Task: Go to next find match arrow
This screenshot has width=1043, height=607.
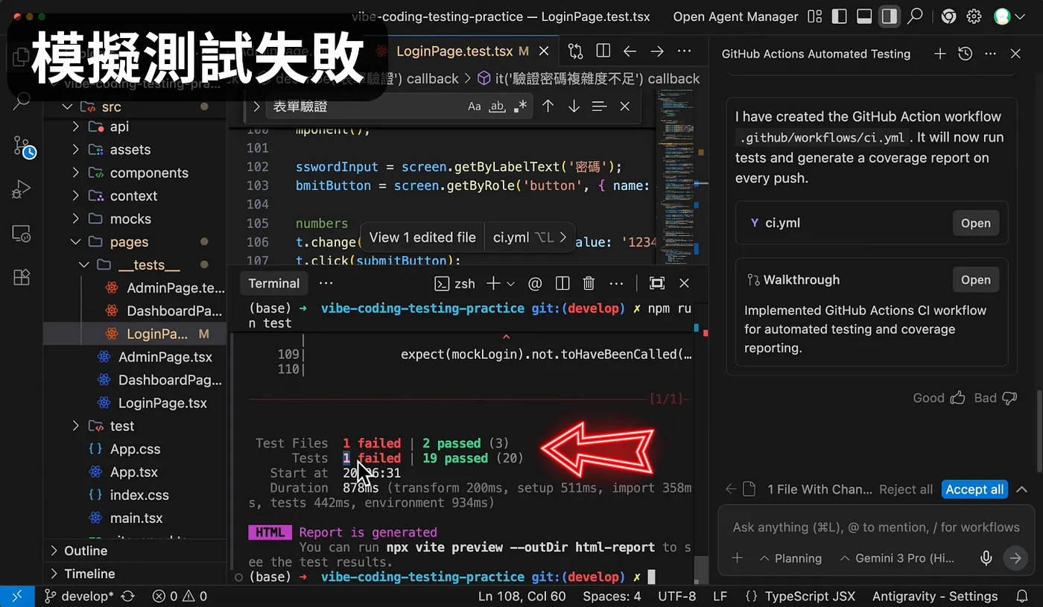Action: (x=574, y=107)
